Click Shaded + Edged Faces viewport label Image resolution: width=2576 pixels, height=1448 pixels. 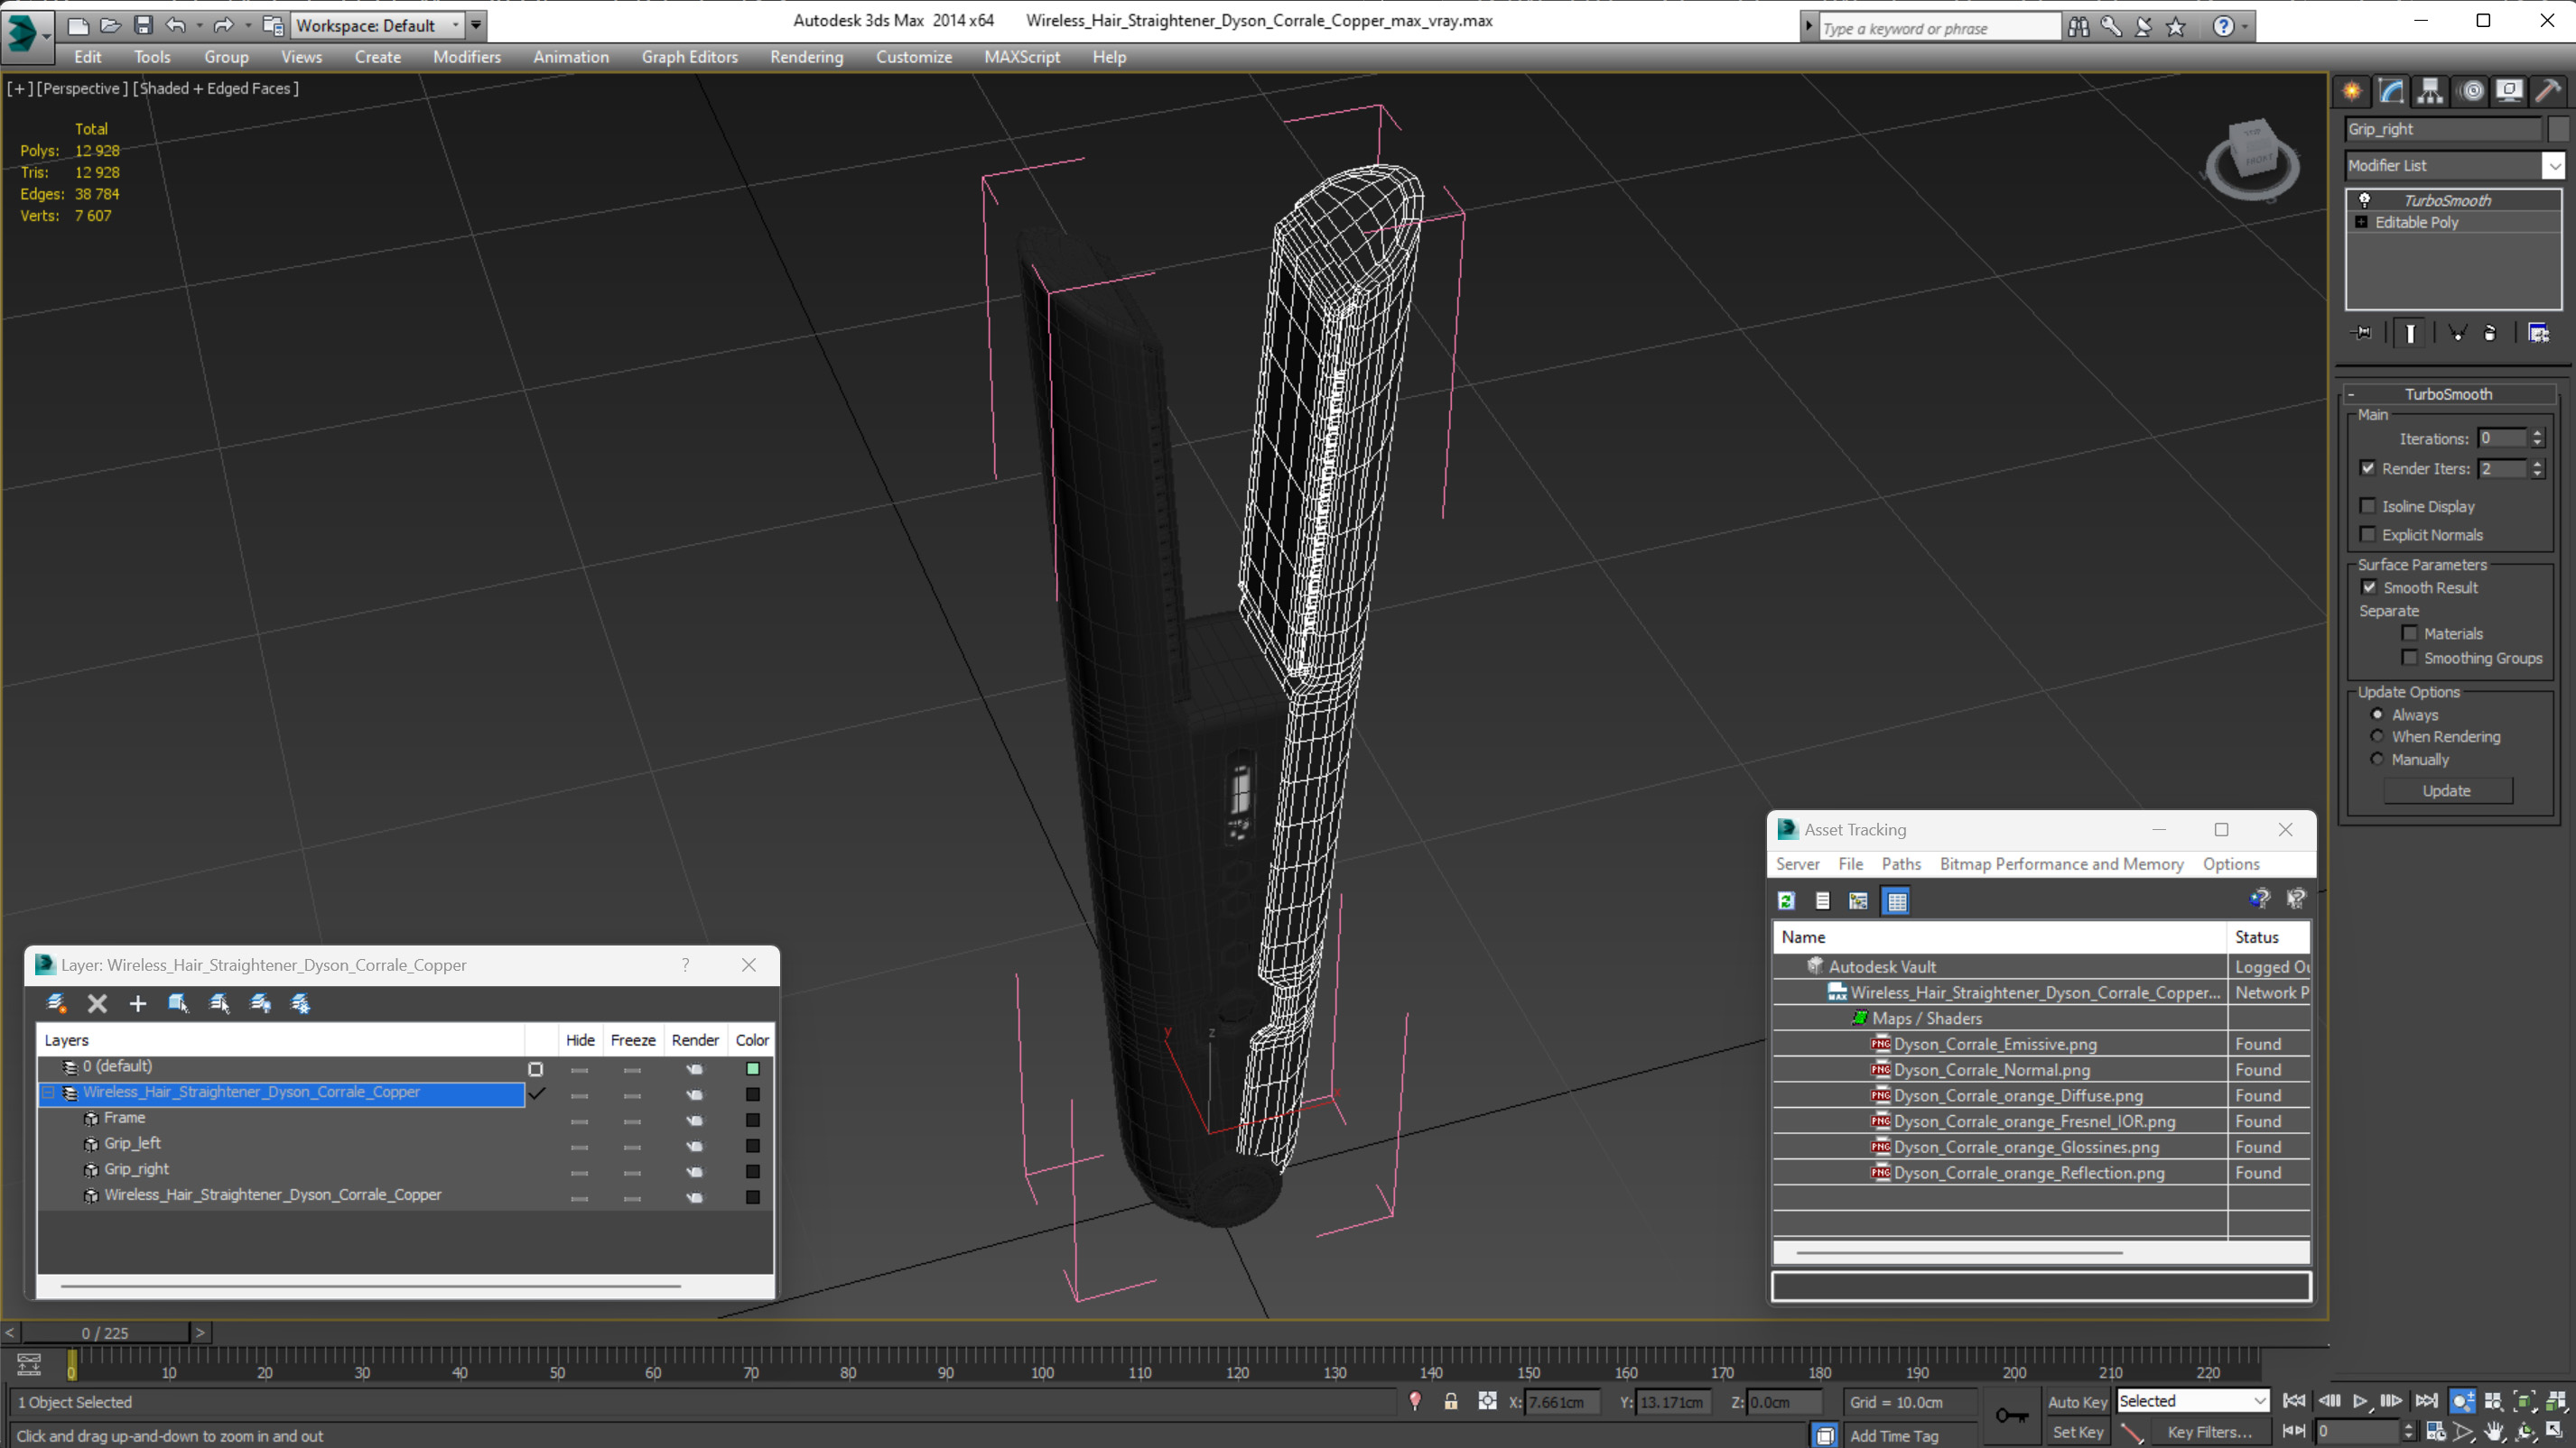click(x=216, y=88)
